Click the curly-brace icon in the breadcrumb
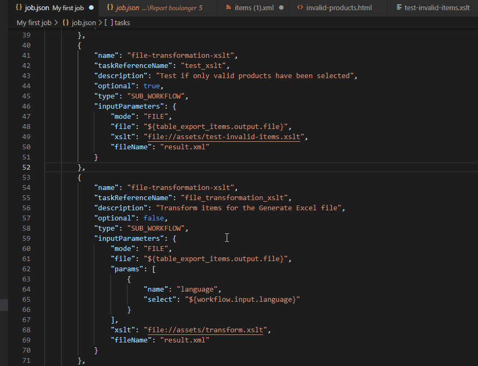Image resolution: width=478 pixels, height=366 pixels. [65, 23]
